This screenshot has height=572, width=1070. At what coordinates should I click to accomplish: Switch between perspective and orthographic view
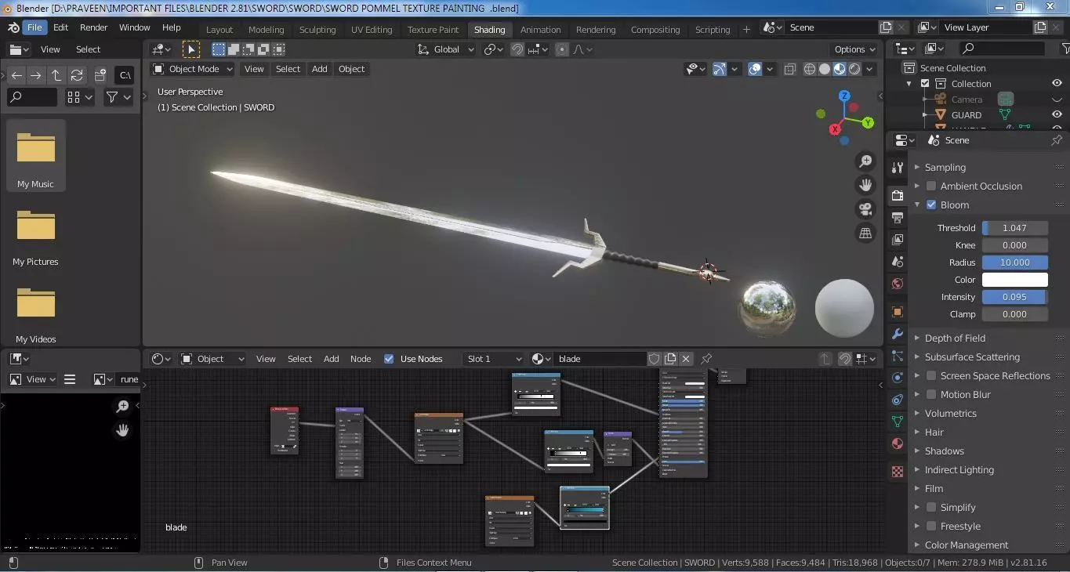click(865, 234)
